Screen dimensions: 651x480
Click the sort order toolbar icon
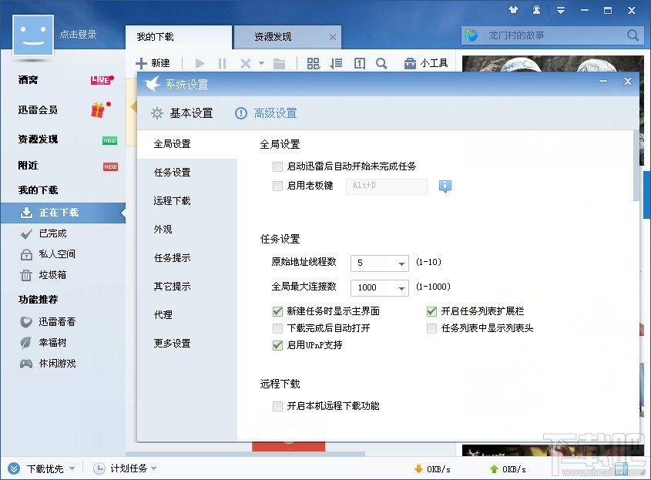(x=337, y=62)
